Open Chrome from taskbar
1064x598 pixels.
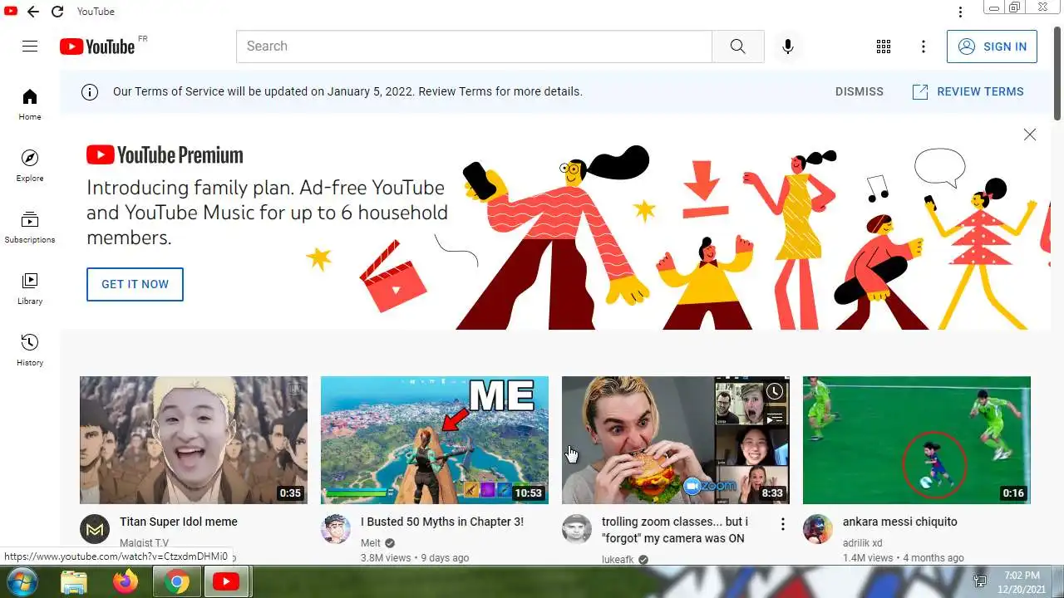coord(176,582)
